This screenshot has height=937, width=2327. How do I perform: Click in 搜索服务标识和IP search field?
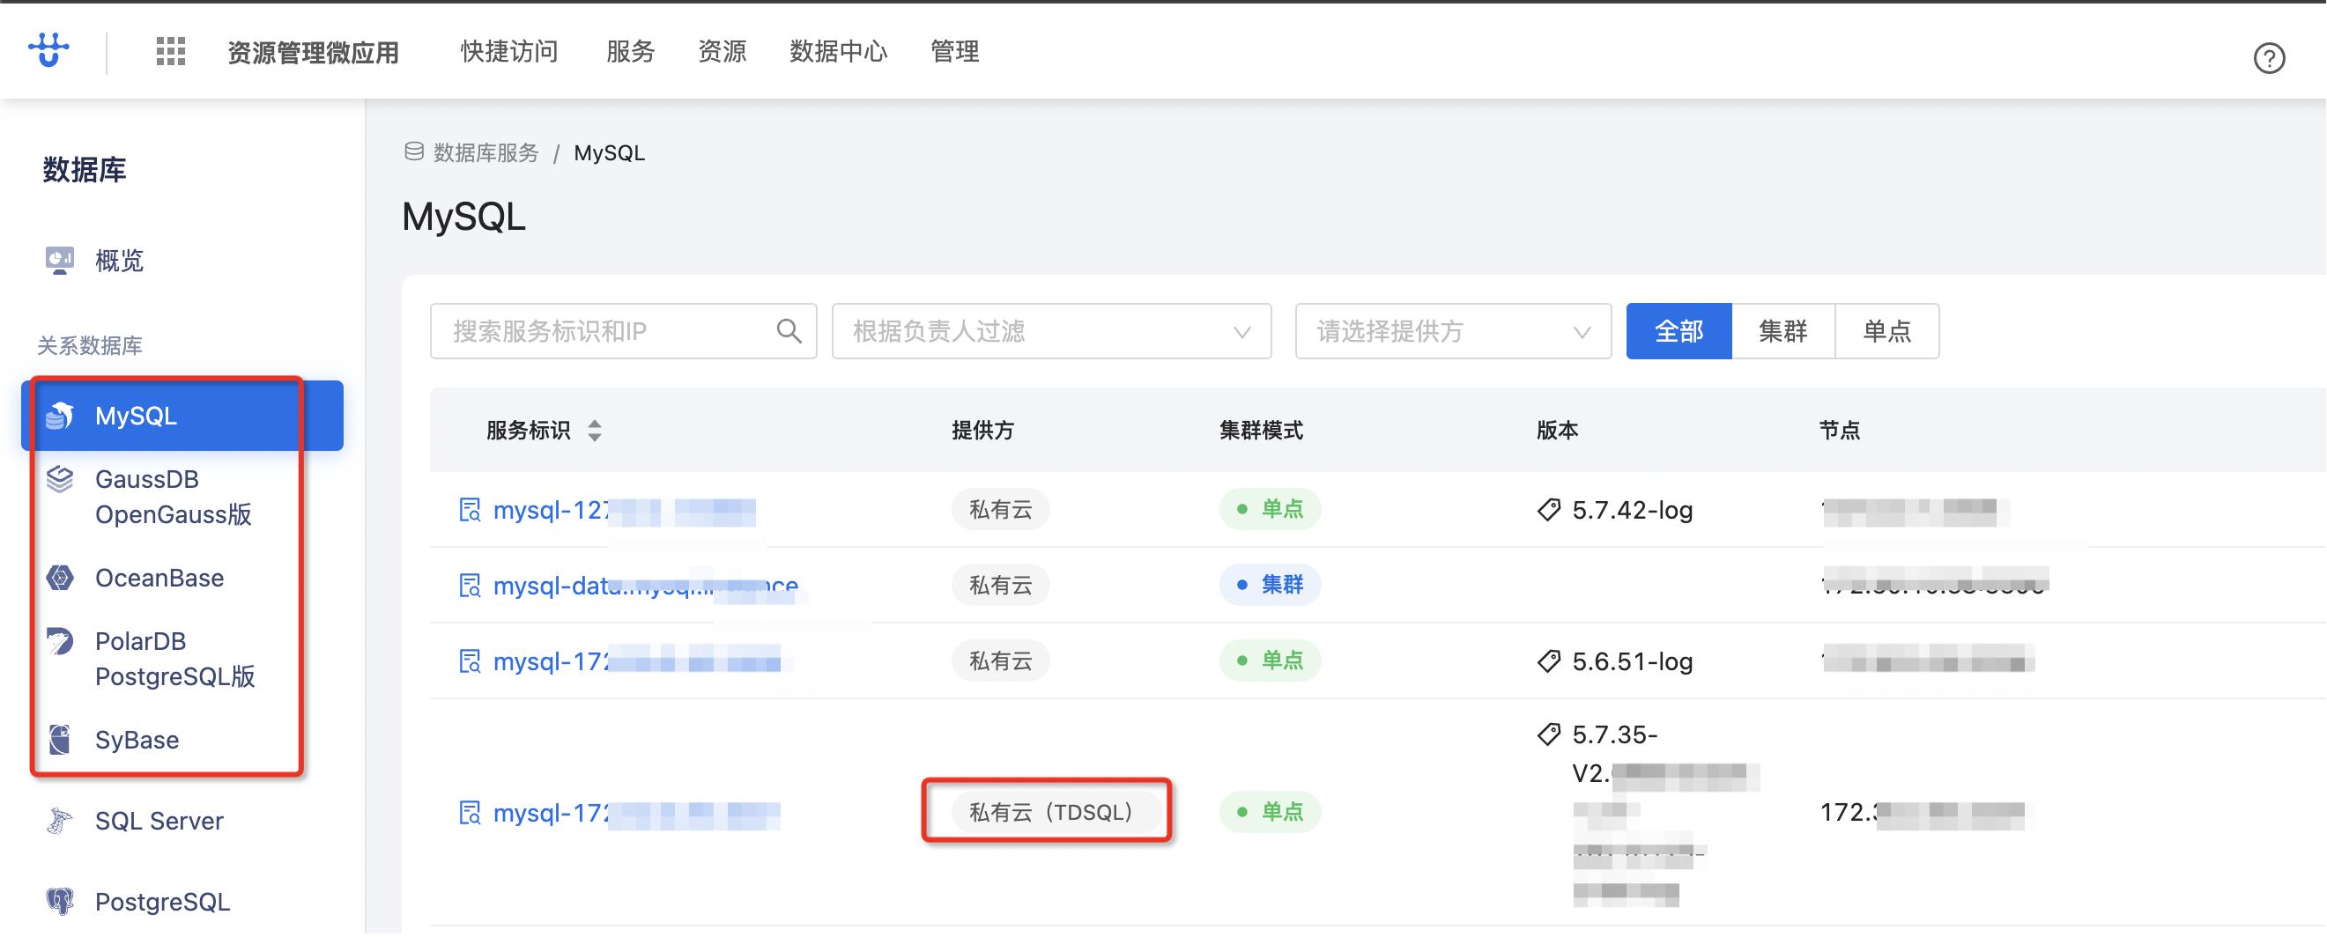click(x=623, y=331)
